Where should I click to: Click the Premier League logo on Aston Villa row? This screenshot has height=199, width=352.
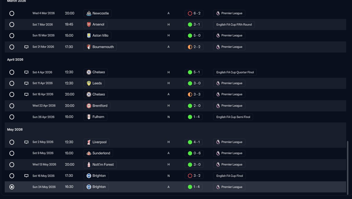tap(218, 36)
